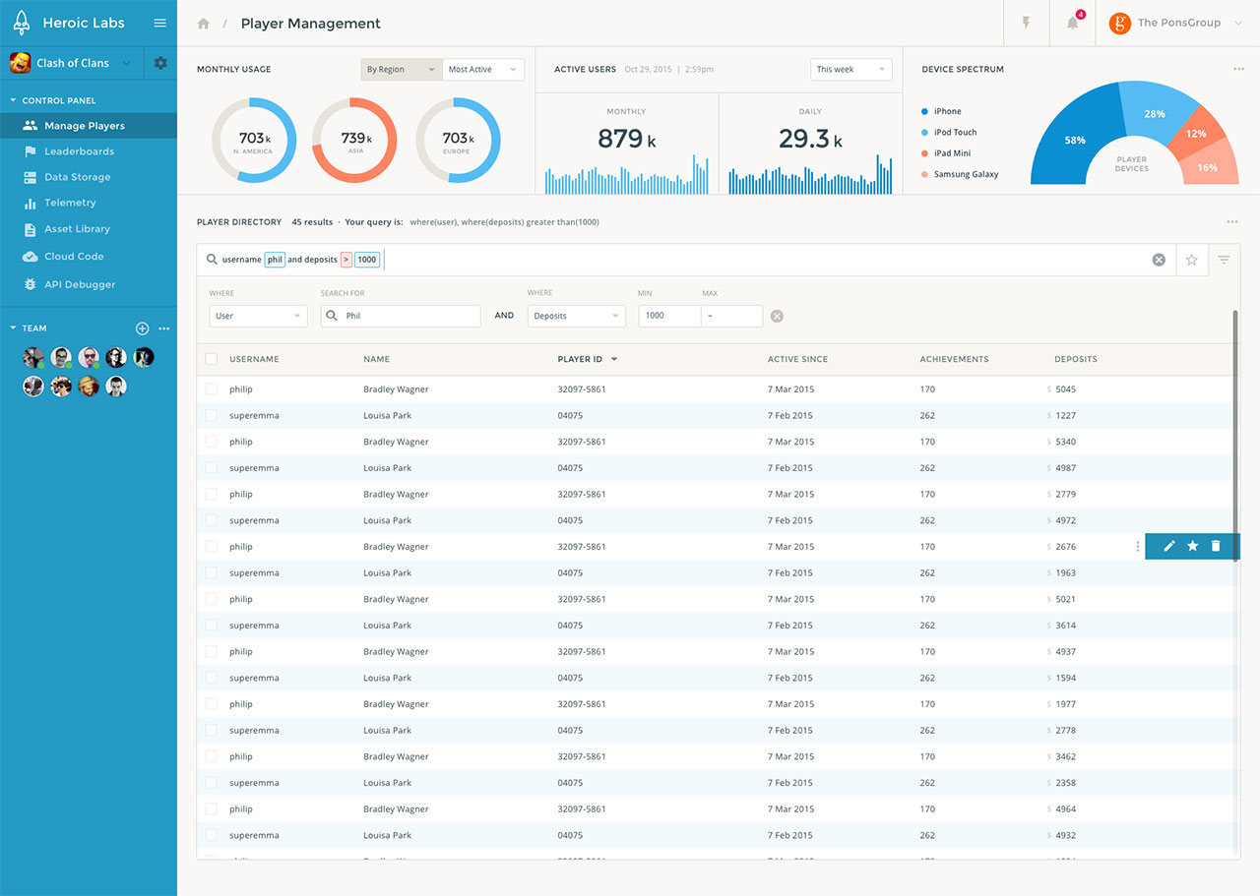
Task: Check the box for the first superemma row
Action: point(212,416)
